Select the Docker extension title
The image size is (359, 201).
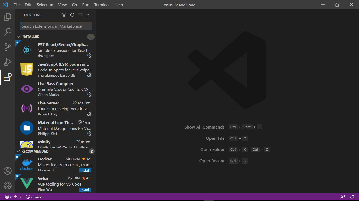coord(45,159)
